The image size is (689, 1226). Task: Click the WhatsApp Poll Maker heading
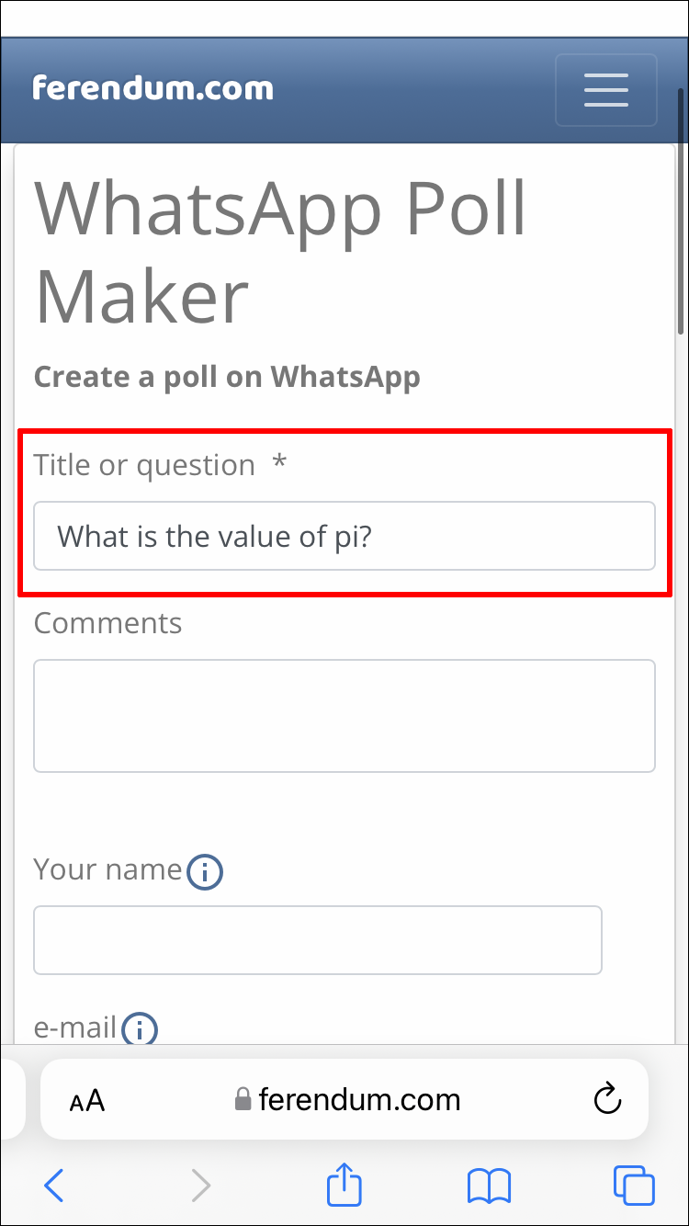[x=280, y=252]
